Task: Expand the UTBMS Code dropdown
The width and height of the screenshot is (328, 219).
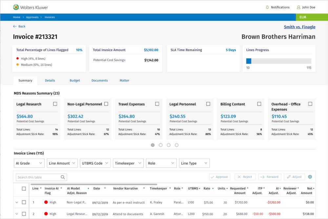Action: click(95, 163)
